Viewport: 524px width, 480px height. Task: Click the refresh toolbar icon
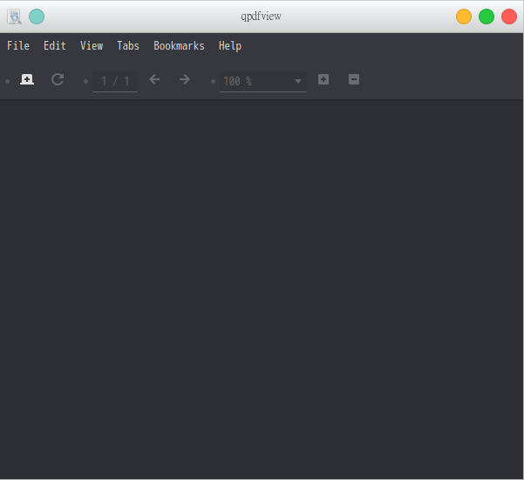click(58, 79)
